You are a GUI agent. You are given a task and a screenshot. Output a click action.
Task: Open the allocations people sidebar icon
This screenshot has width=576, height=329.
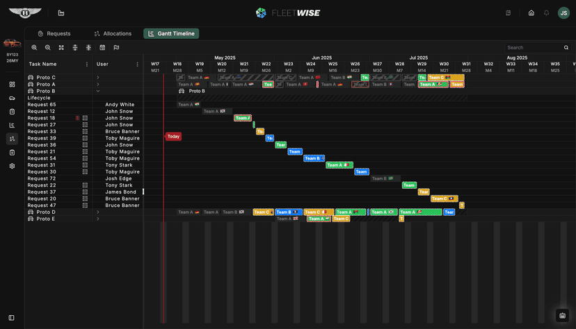12,139
